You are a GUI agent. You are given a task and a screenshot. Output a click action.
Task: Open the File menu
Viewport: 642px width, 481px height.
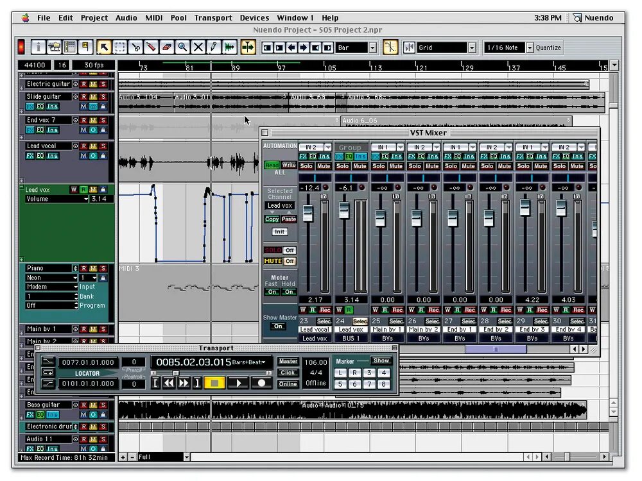(x=44, y=17)
